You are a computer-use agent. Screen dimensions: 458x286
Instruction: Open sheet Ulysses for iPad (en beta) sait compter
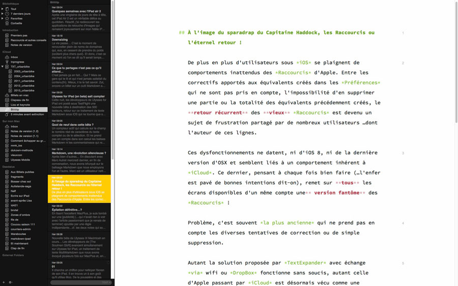click(79, 104)
